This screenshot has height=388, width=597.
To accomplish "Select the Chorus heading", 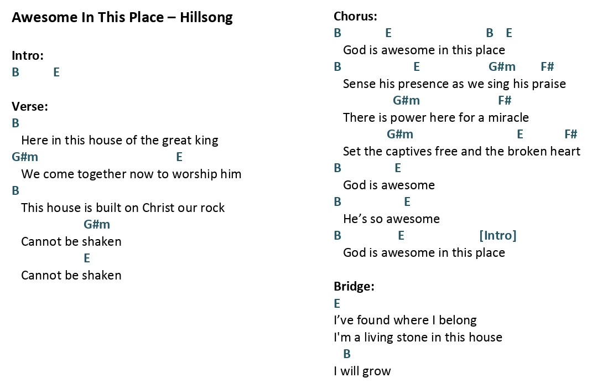I will tap(355, 16).
